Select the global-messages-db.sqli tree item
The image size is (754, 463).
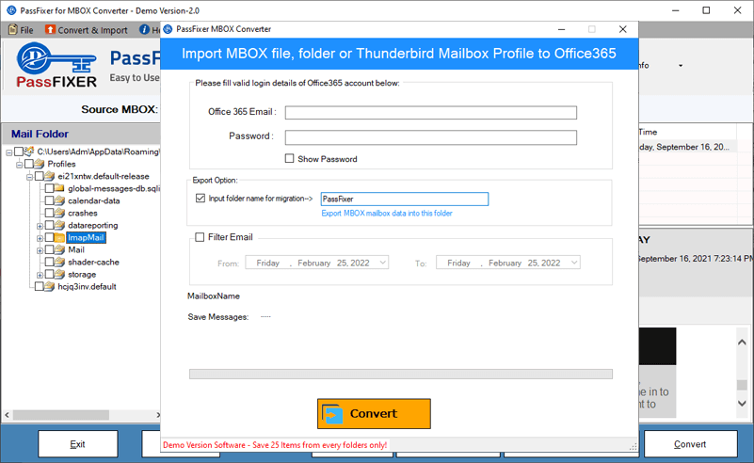[114, 188]
